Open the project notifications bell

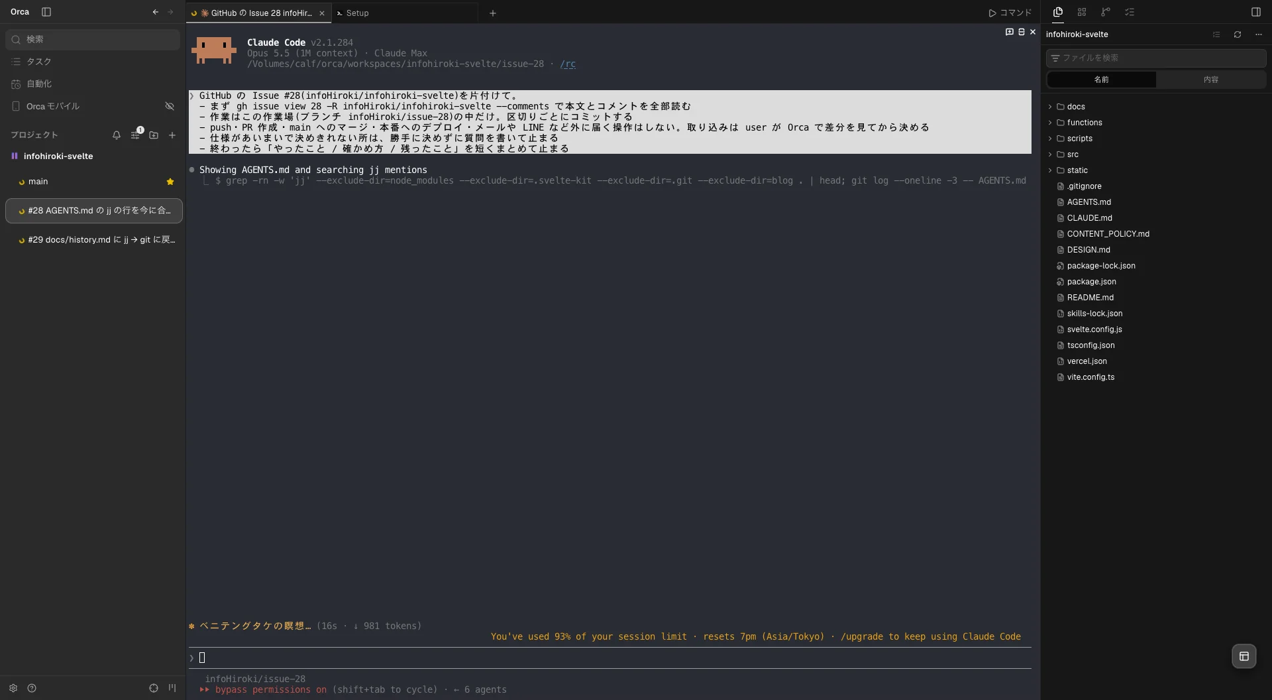pyautogui.click(x=117, y=135)
